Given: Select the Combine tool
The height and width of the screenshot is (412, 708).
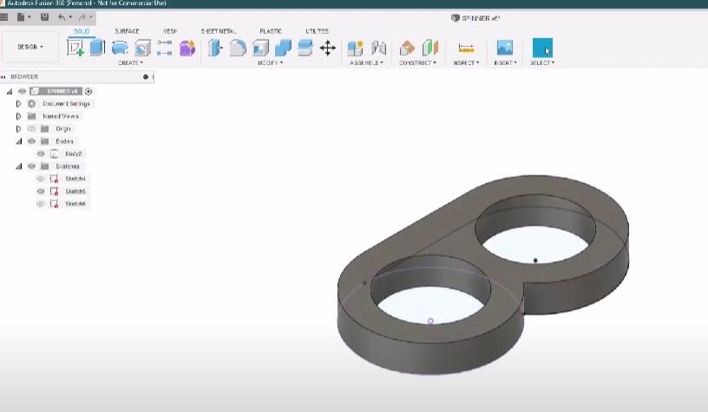Looking at the screenshot, I should pyautogui.click(x=283, y=48).
